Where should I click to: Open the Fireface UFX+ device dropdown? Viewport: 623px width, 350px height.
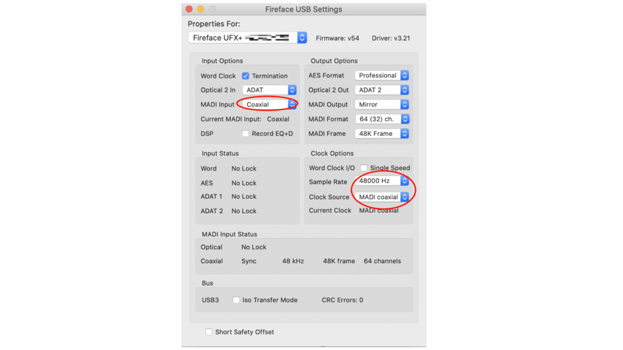click(x=248, y=38)
